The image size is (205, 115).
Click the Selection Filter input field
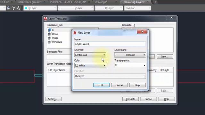[x=59, y=57]
